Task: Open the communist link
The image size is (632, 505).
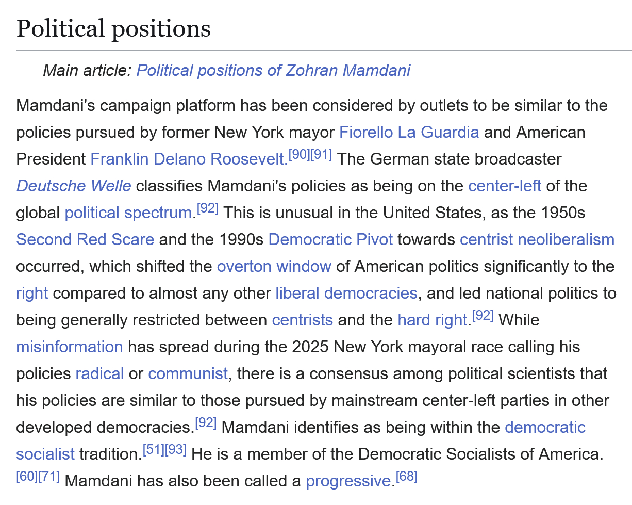Action: click(188, 374)
